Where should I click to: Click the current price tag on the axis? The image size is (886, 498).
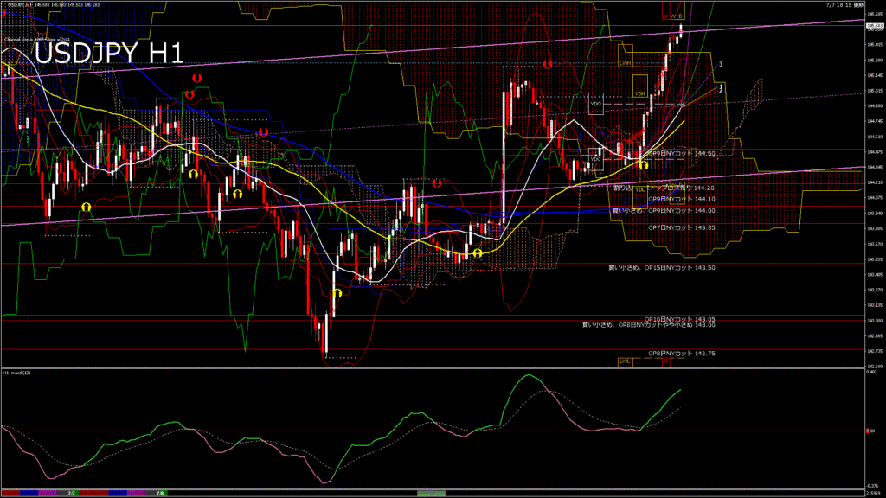[x=875, y=26]
